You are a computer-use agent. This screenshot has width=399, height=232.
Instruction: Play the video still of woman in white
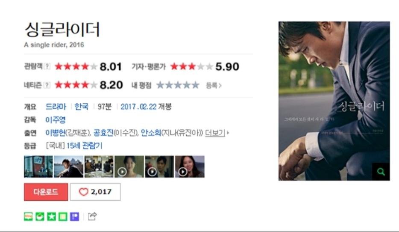(x=129, y=167)
